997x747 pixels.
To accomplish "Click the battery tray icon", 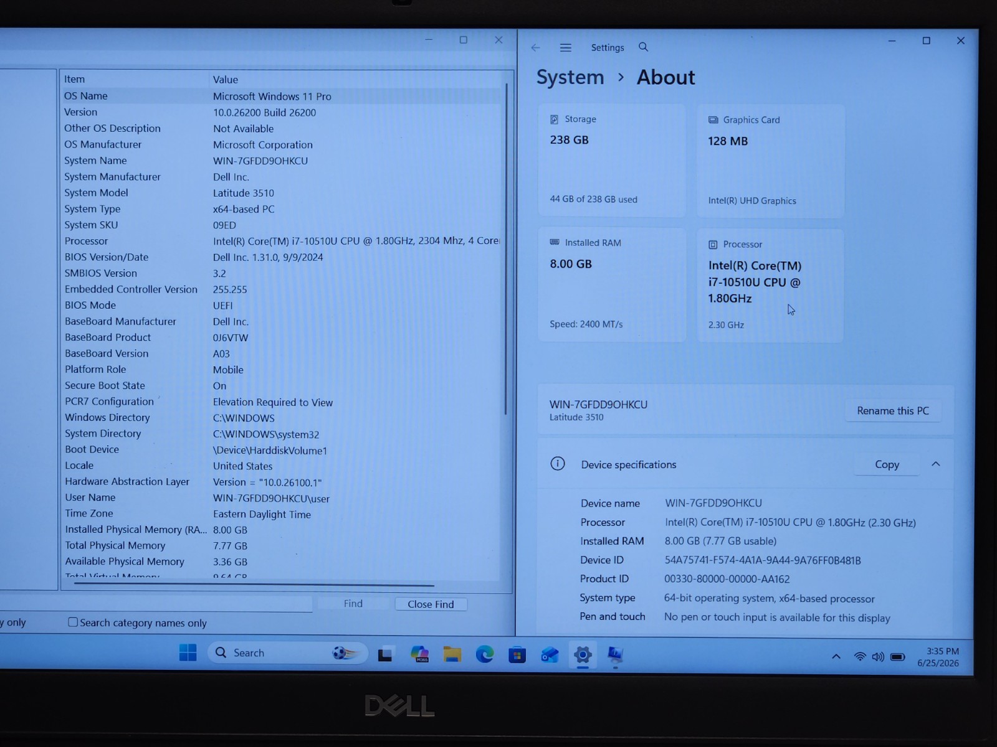I will click(x=897, y=656).
